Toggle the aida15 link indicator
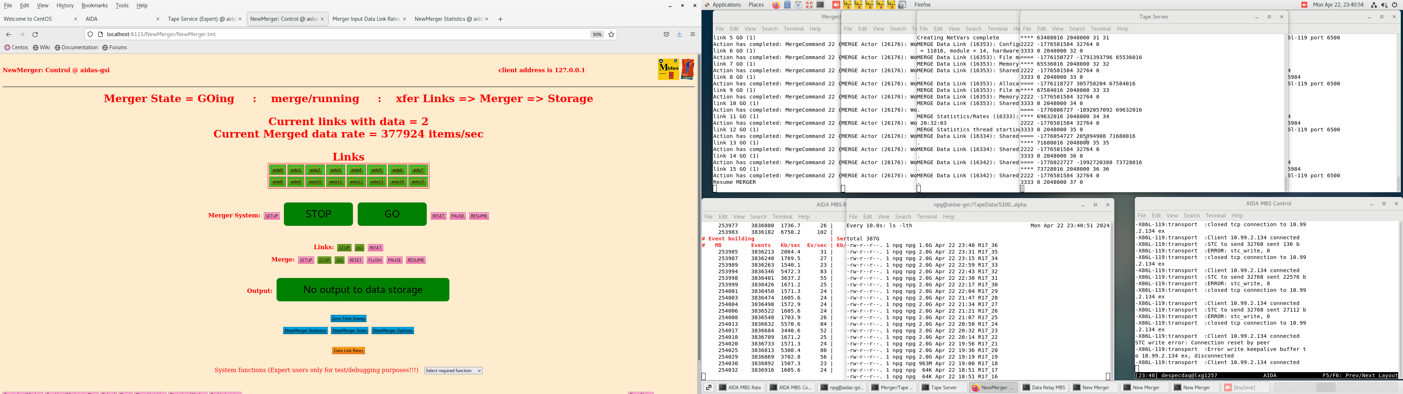1403x394 pixels. point(418,182)
